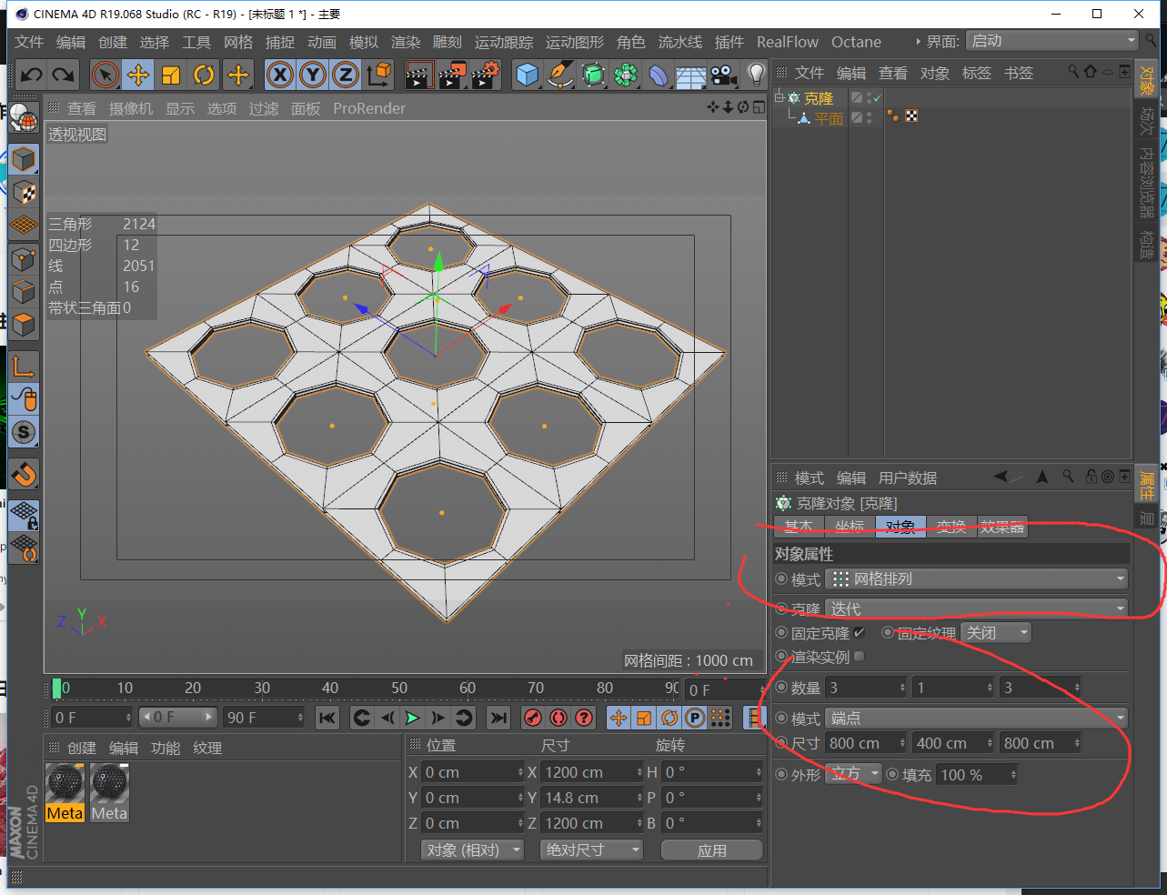Click the 应用 button
The width and height of the screenshot is (1167, 895).
(x=711, y=850)
